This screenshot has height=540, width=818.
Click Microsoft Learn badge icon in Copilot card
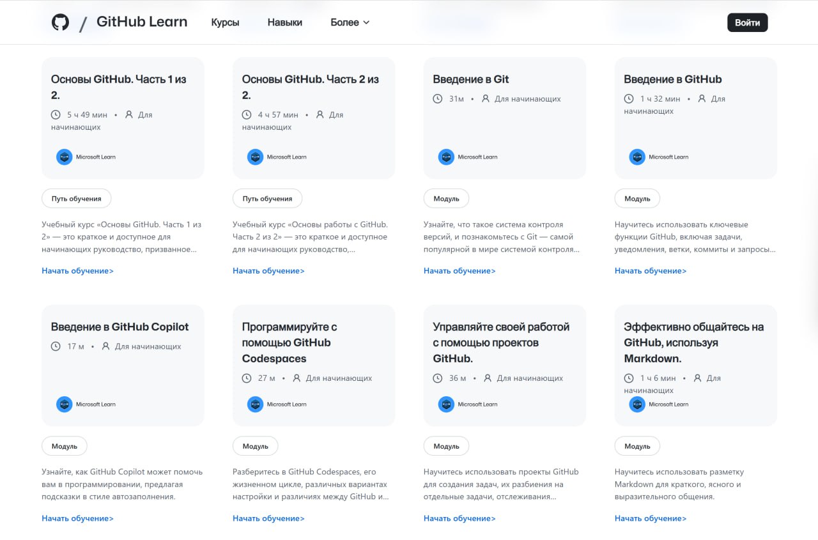(65, 405)
